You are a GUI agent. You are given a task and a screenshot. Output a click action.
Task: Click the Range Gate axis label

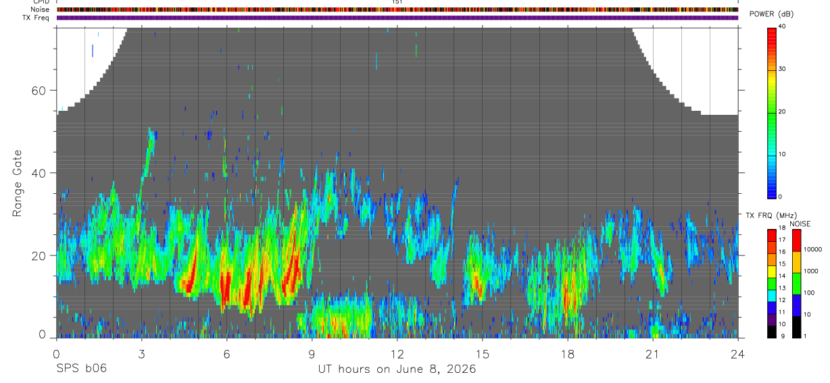tap(16, 182)
